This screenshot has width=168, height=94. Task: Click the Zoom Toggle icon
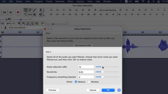[x=37, y=23]
